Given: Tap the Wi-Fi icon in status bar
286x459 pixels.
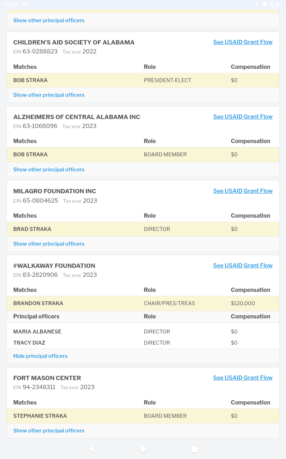Looking at the screenshot, I should click(x=265, y=5).
